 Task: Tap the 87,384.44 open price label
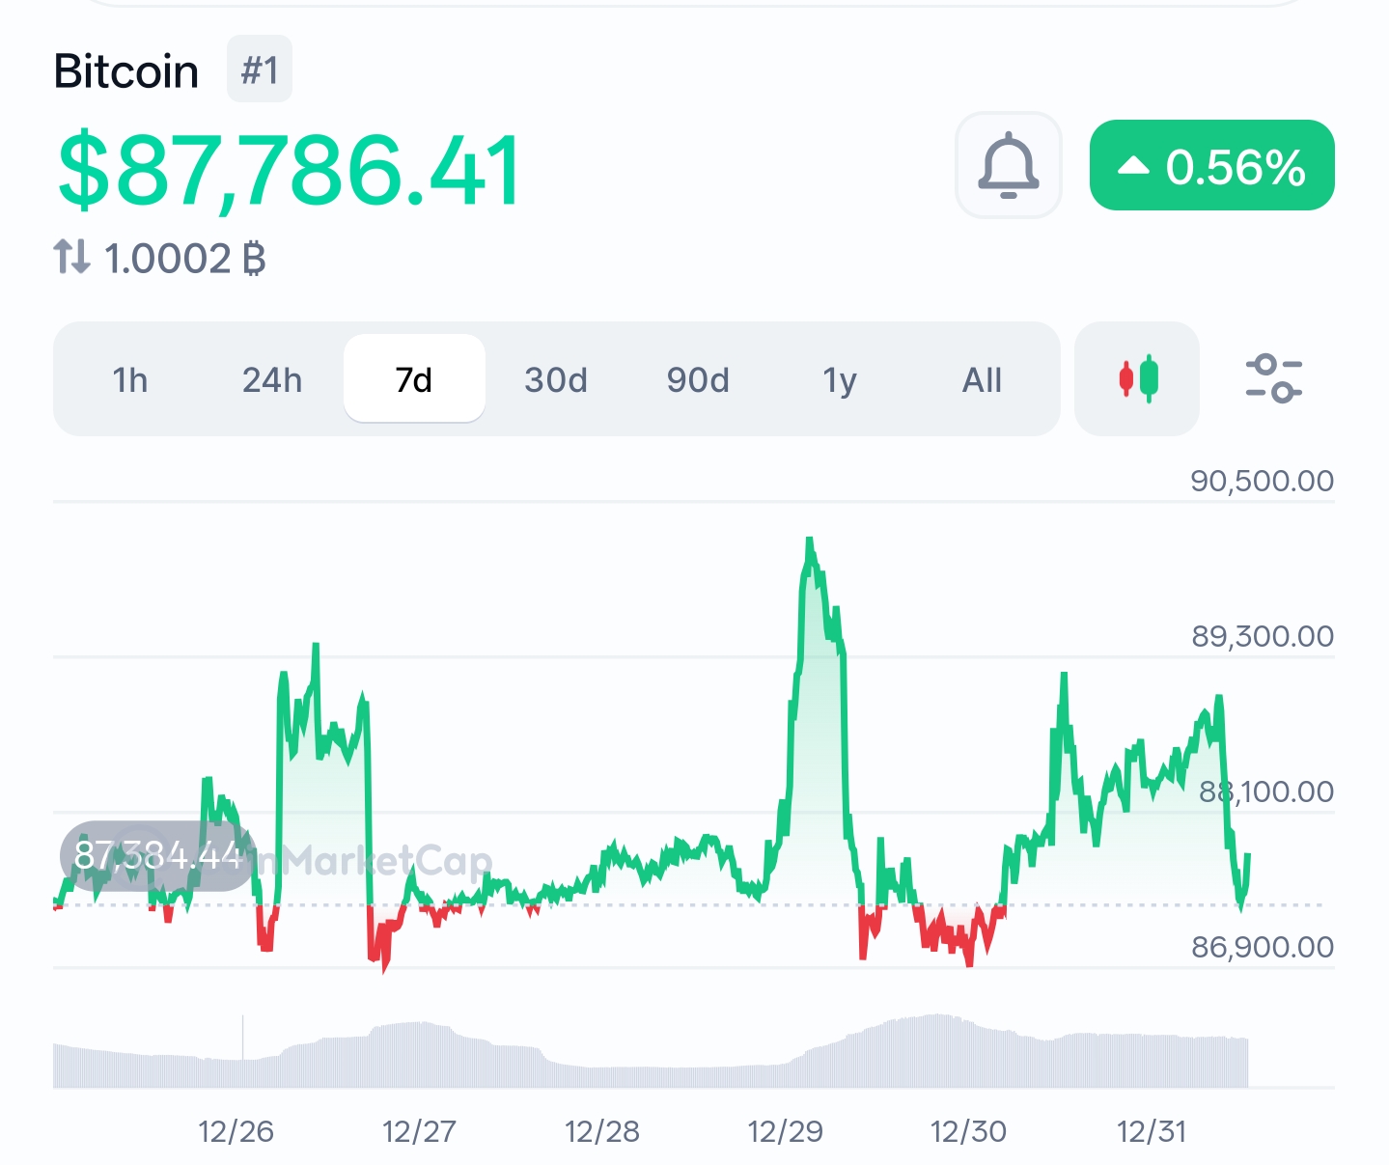(x=157, y=855)
